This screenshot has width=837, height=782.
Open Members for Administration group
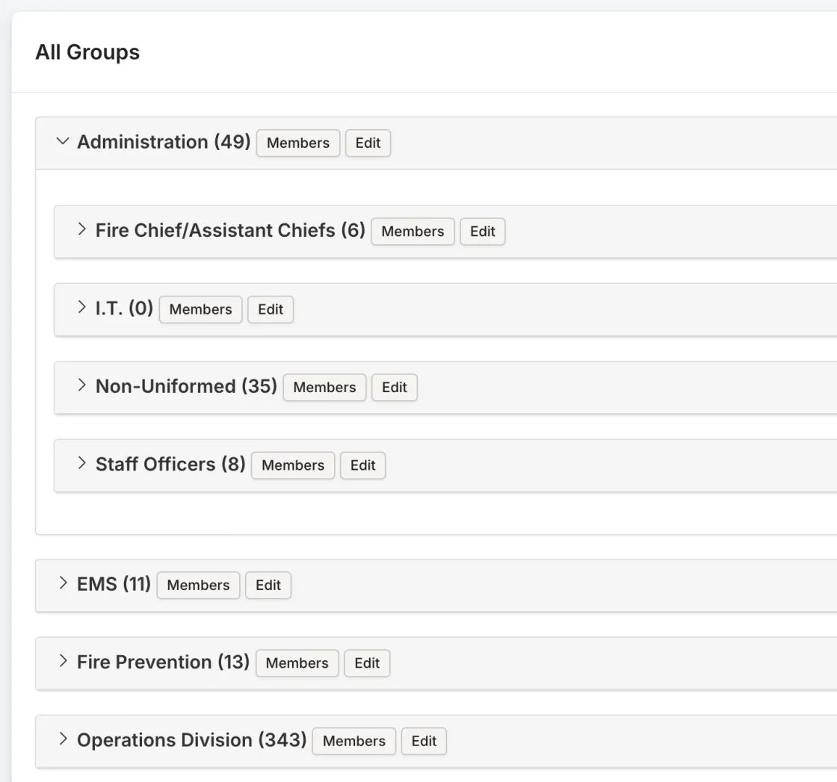click(x=298, y=143)
